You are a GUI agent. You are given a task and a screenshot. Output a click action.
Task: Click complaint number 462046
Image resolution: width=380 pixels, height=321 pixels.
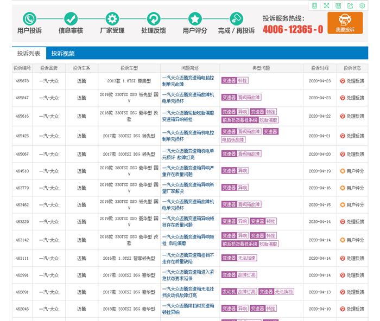tap(22, 309)
